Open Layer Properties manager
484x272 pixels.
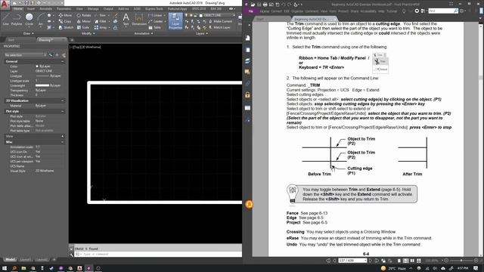click(x=175, y=21)
